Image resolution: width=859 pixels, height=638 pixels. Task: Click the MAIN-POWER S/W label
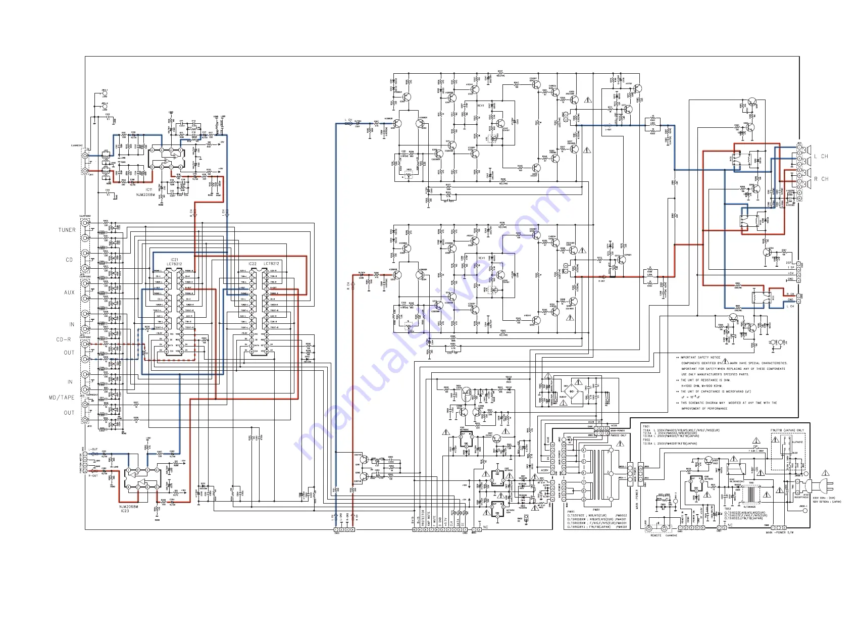pyautogui.click(x=780, y=532)
